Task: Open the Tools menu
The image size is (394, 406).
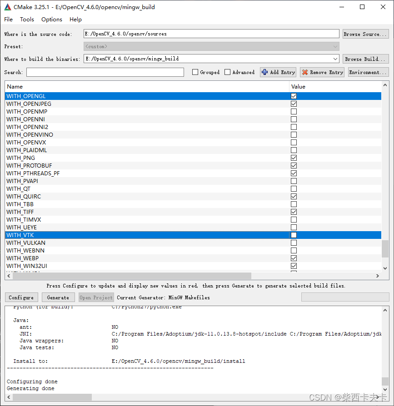Action: [27, 20]
